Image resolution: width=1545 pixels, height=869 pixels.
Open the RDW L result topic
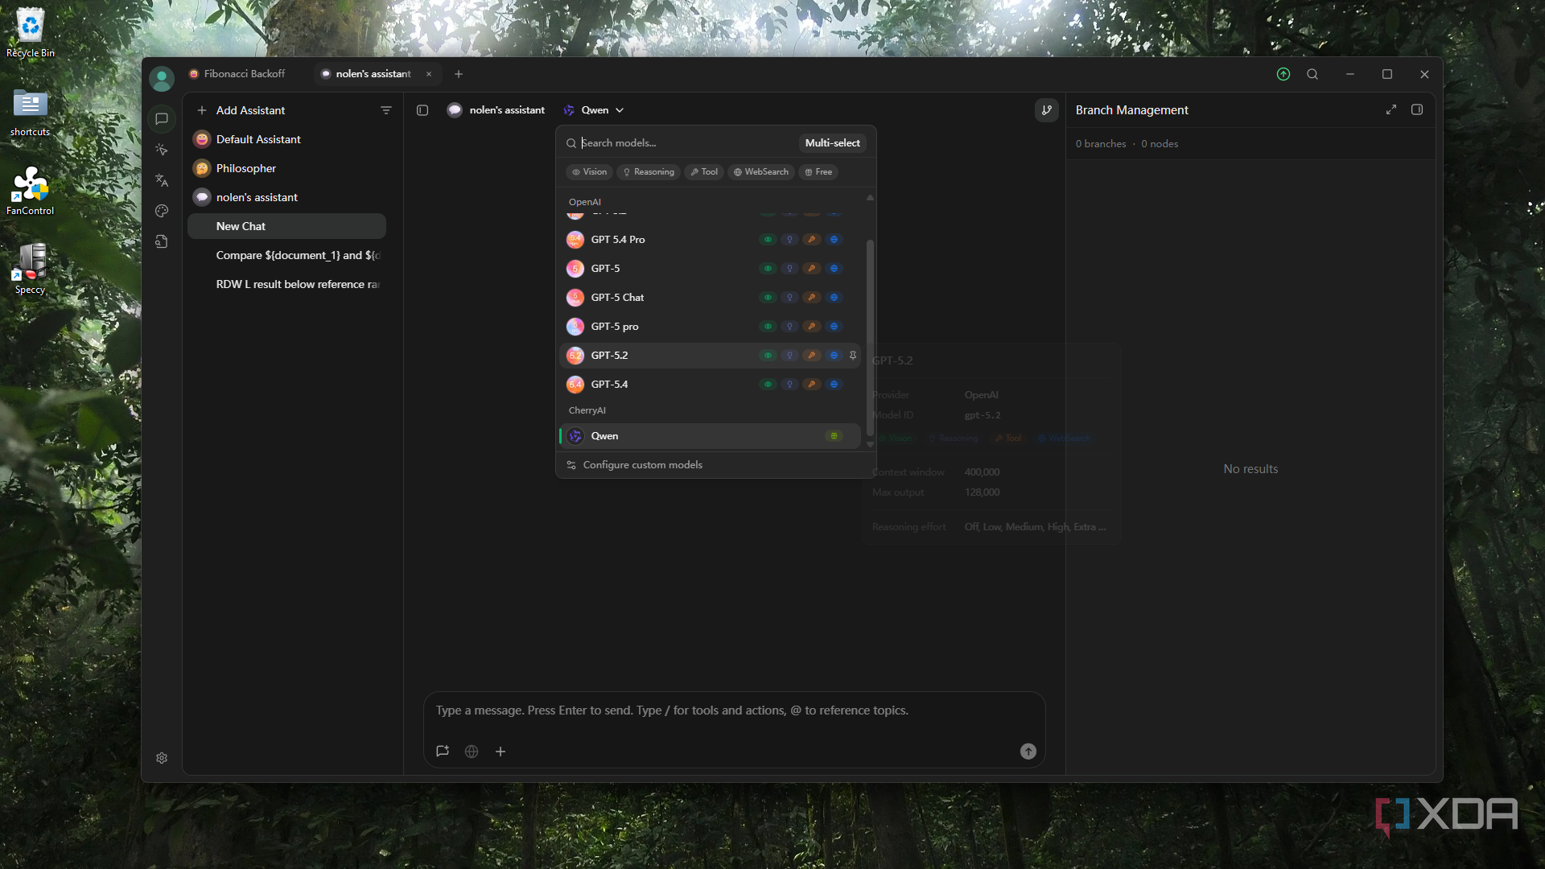287,284
